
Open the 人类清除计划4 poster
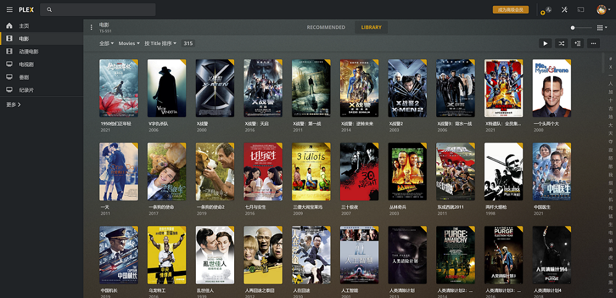tap(552, 255)
